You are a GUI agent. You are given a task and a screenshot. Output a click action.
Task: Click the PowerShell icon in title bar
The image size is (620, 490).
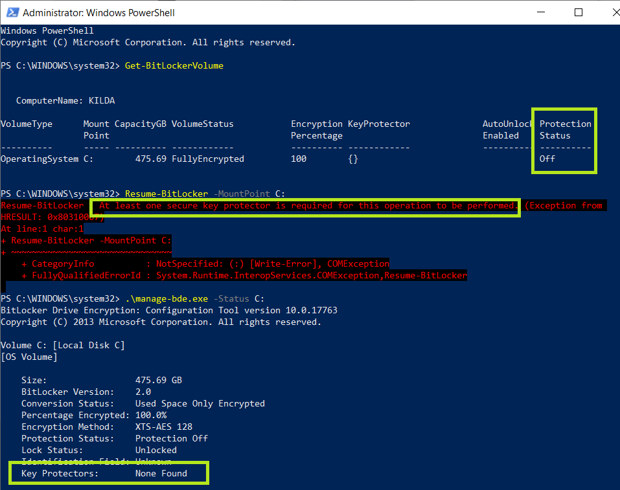pyautogui.click(x=11, y=12)
